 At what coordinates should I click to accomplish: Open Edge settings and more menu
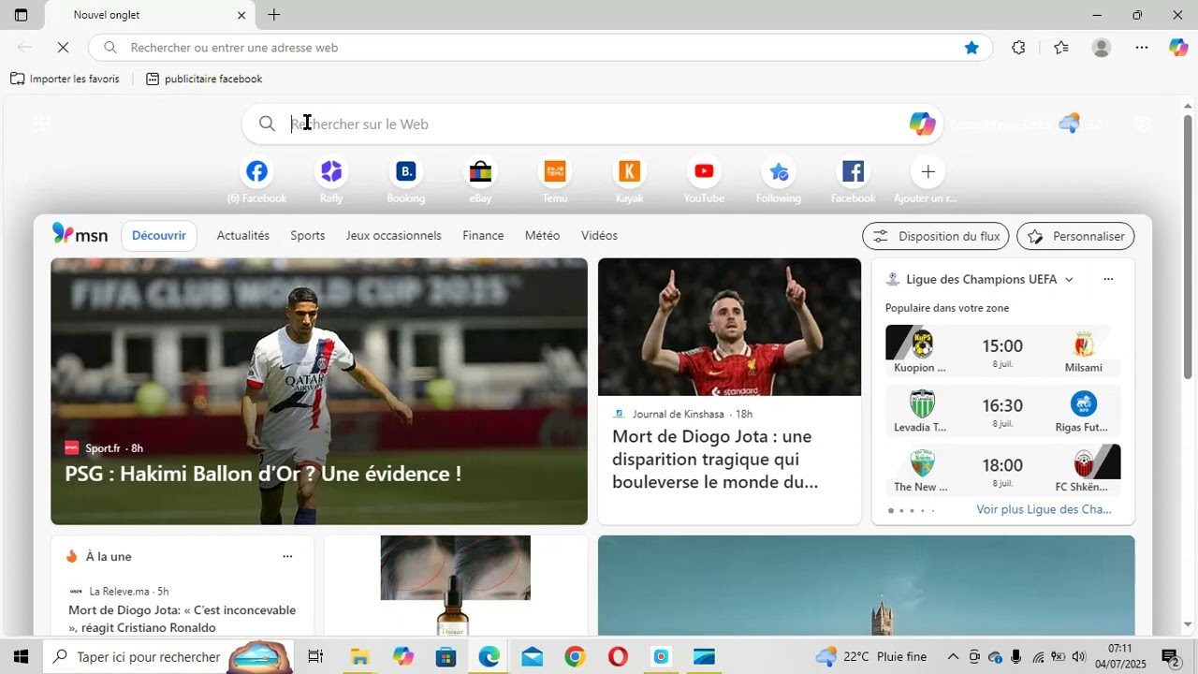point(1142,48)
